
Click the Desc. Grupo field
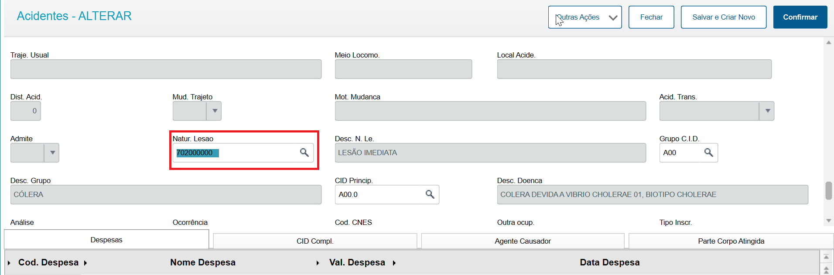tap(166, 194)
